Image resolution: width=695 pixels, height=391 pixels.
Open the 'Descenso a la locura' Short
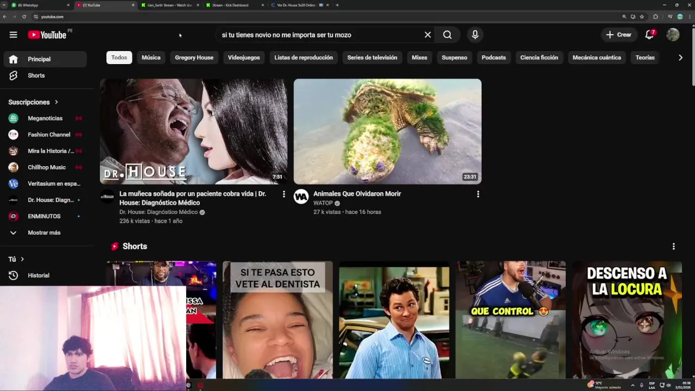tap(627, 320)
